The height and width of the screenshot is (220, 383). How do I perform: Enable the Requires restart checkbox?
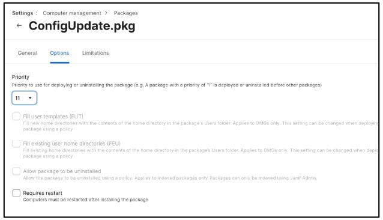click(x=16, y=193)
